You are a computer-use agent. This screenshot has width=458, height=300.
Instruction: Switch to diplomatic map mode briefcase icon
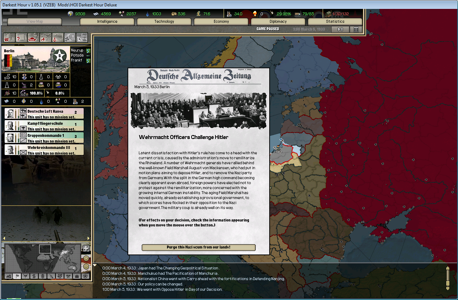click(x=77, y=276)
